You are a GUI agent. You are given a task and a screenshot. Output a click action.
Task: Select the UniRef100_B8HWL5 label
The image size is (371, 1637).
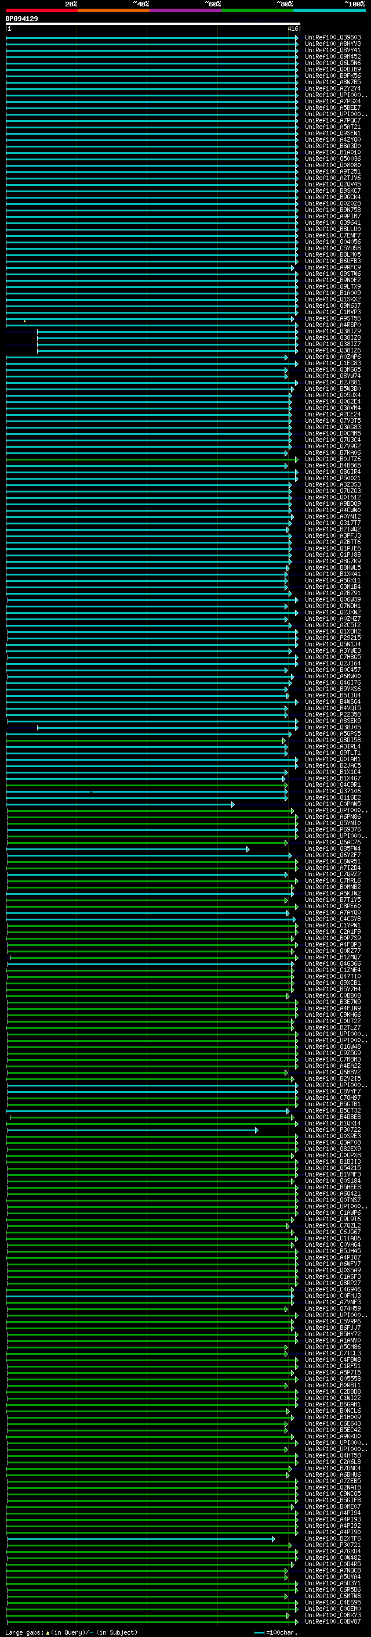[x=333, y=567]
